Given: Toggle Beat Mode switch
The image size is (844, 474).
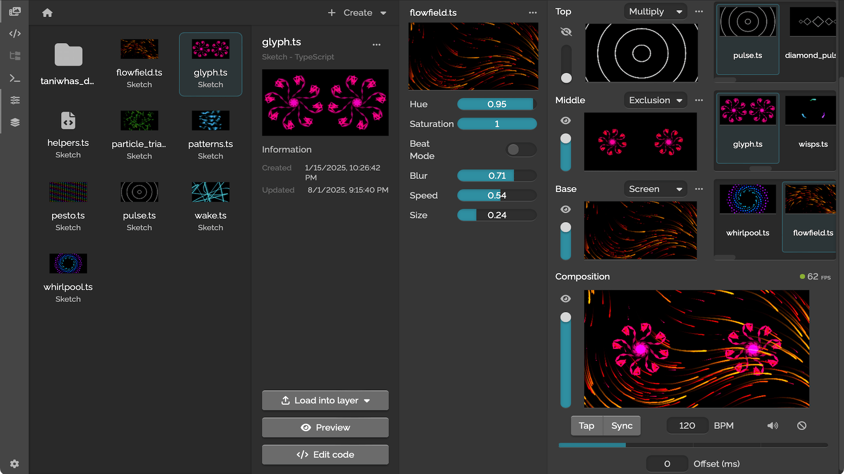Looking at the screenshot, I should point(520,150).
